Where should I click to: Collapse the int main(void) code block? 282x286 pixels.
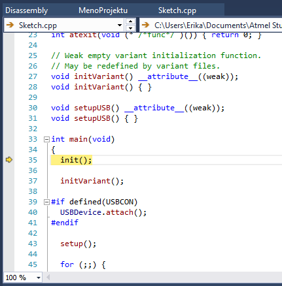(46, 139)
